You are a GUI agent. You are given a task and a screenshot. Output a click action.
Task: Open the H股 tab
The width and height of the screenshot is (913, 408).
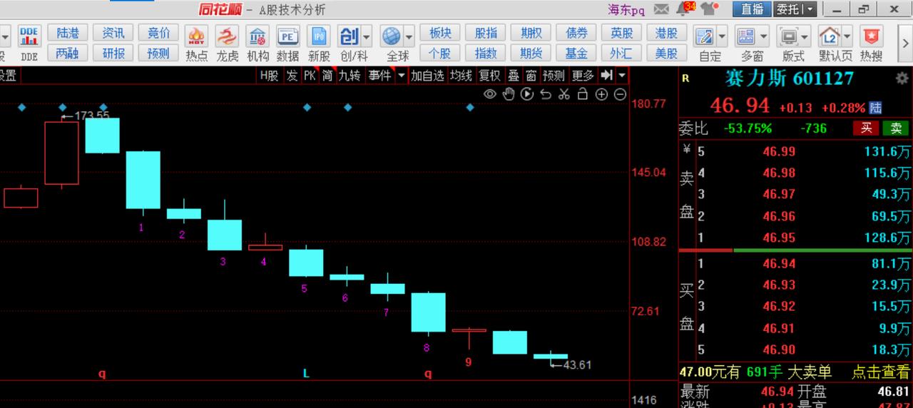269,76
